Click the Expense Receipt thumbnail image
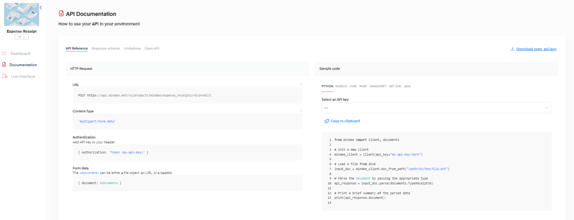This screenshot has height=220, width=574. 21,14
